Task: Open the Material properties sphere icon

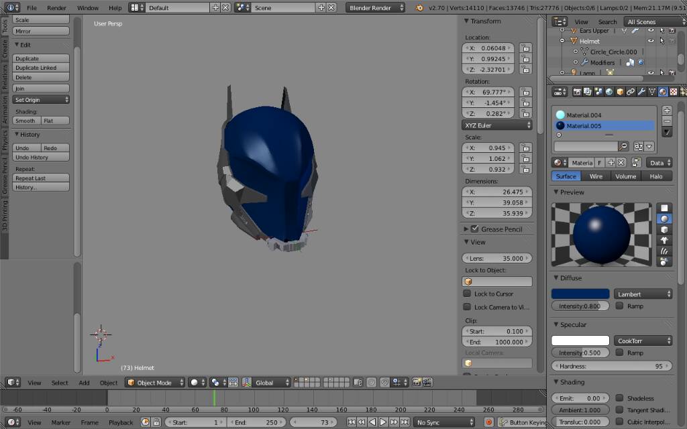Action: point(663,92)
